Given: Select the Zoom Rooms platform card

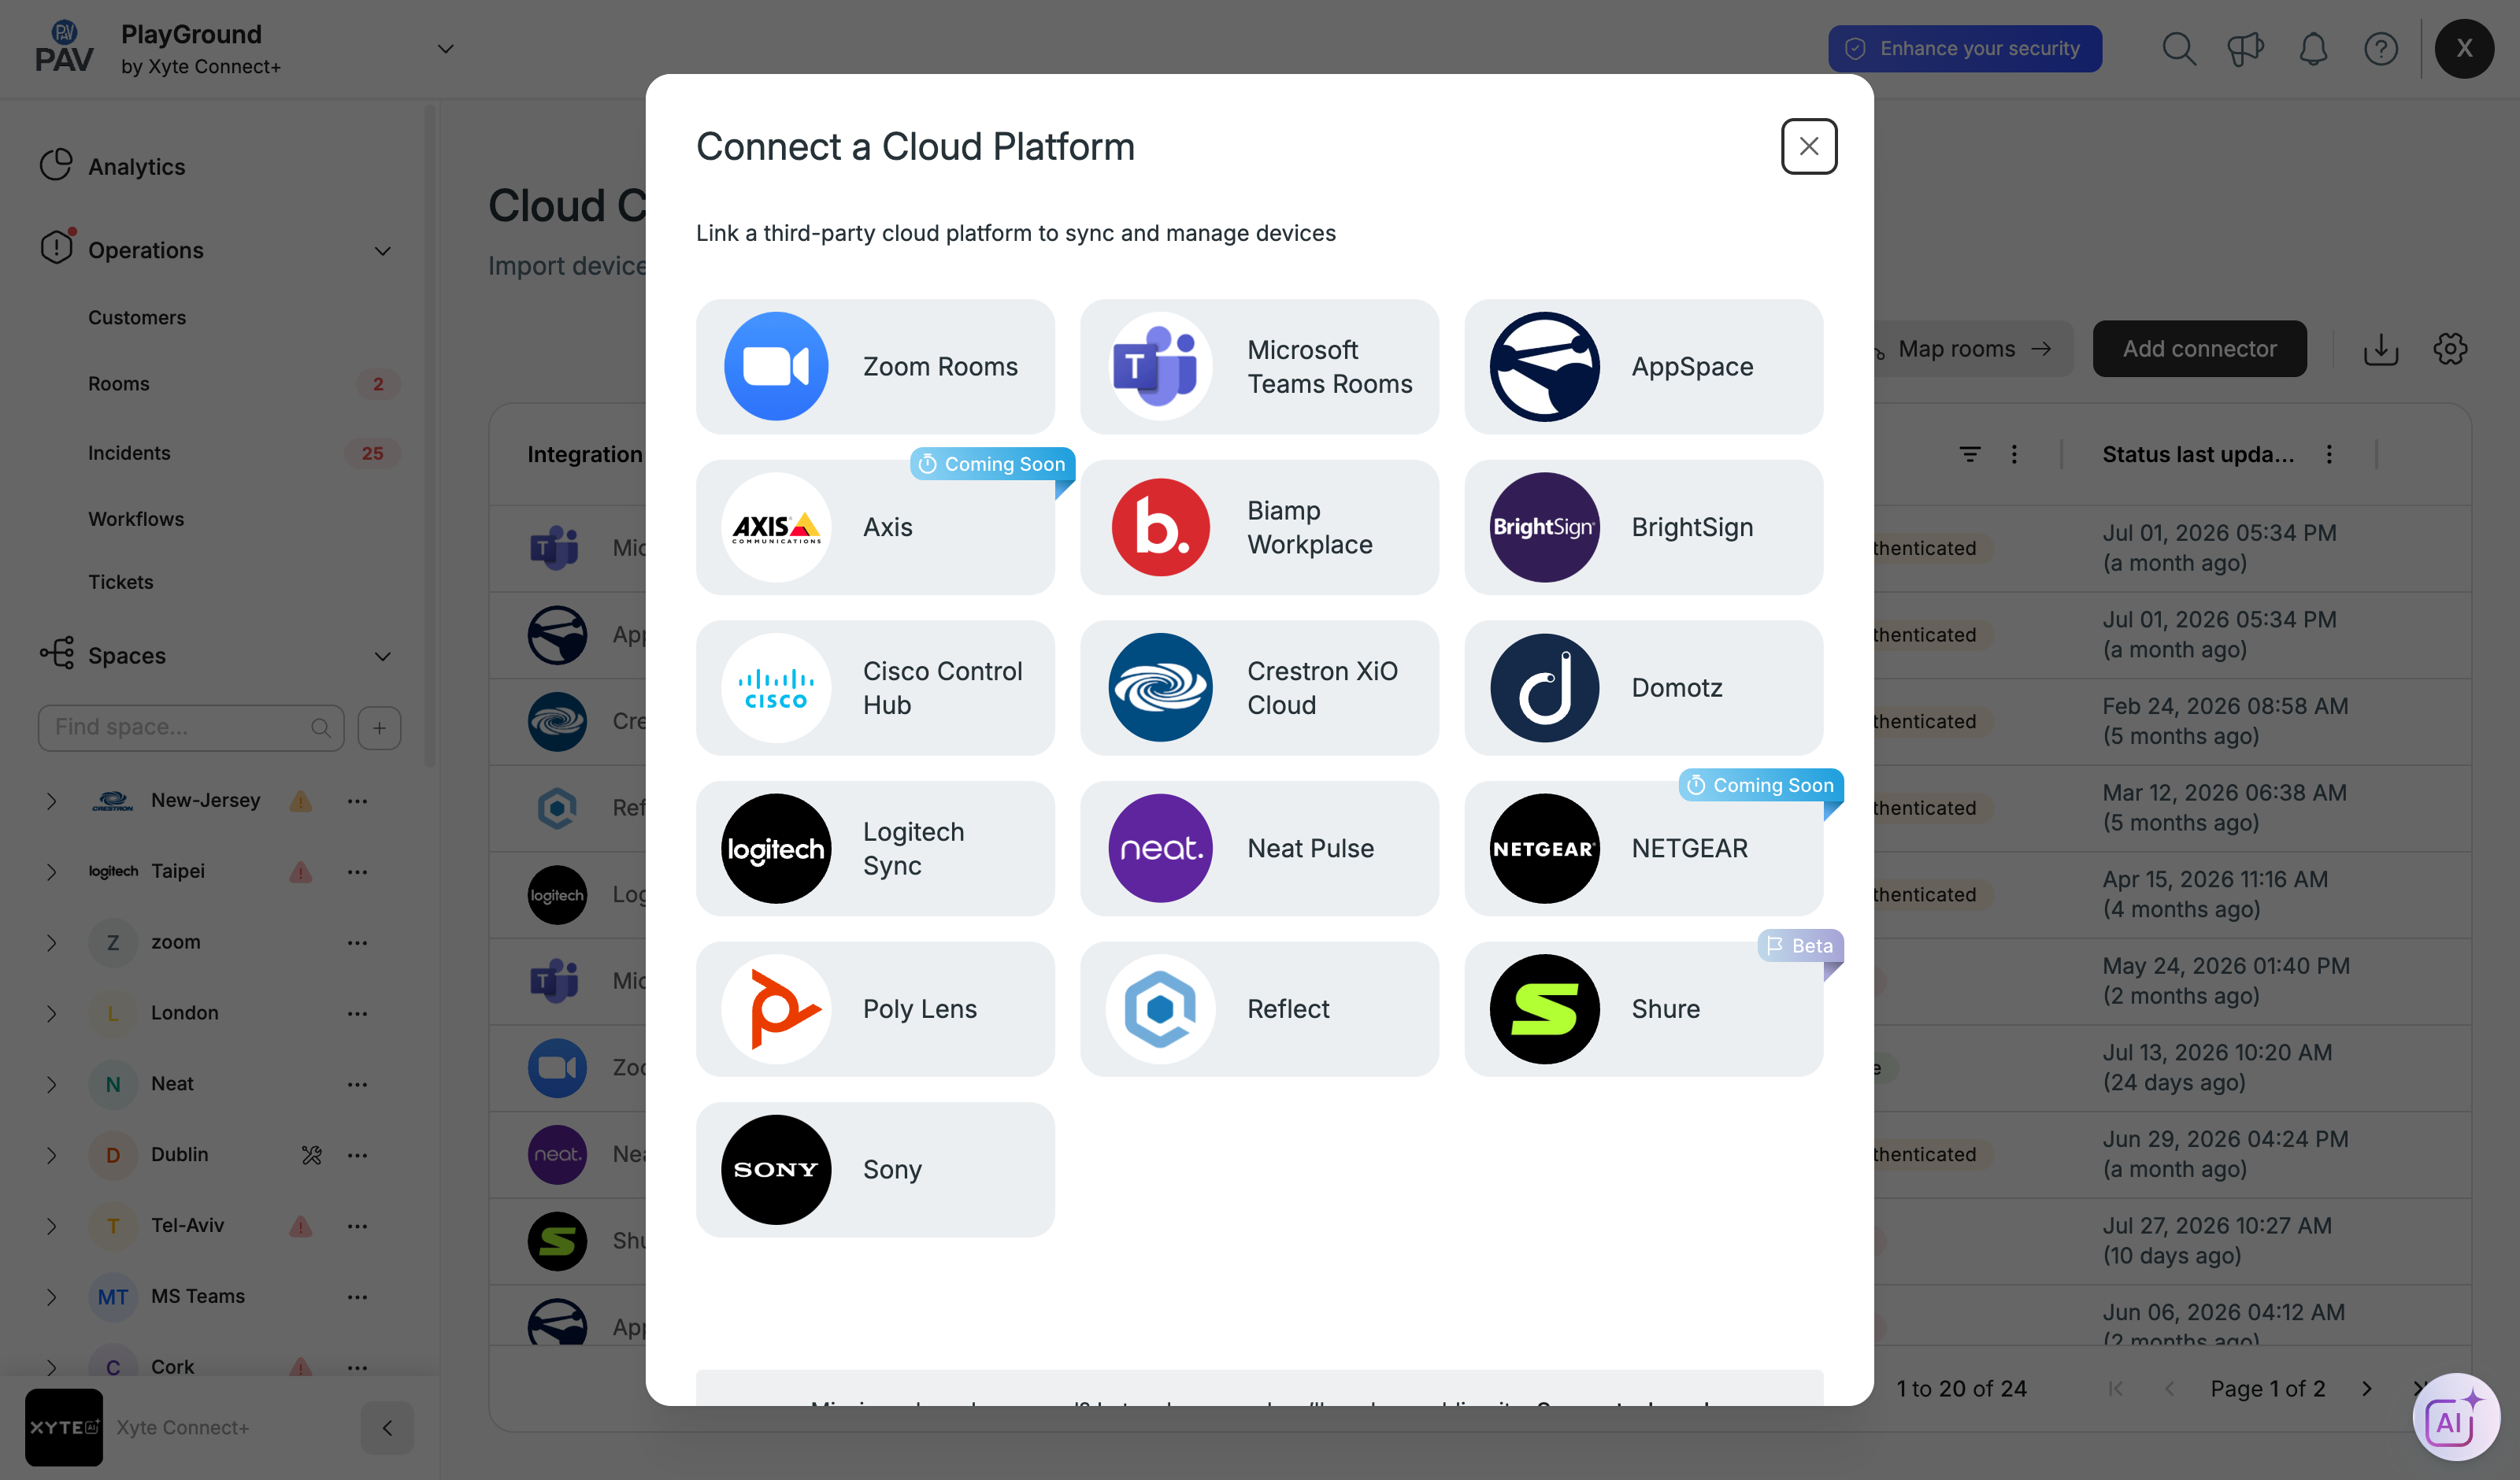Looking at the screenshot, I should [x=875, y=367].
